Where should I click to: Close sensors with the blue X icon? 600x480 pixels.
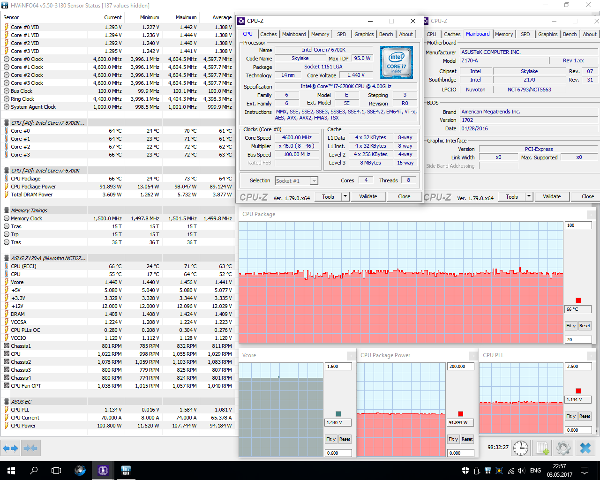tap(585, 448)
